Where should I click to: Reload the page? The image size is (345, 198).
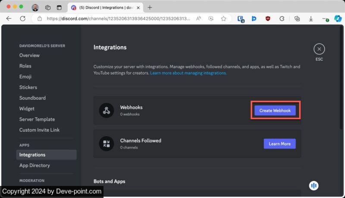pos(22,19)
